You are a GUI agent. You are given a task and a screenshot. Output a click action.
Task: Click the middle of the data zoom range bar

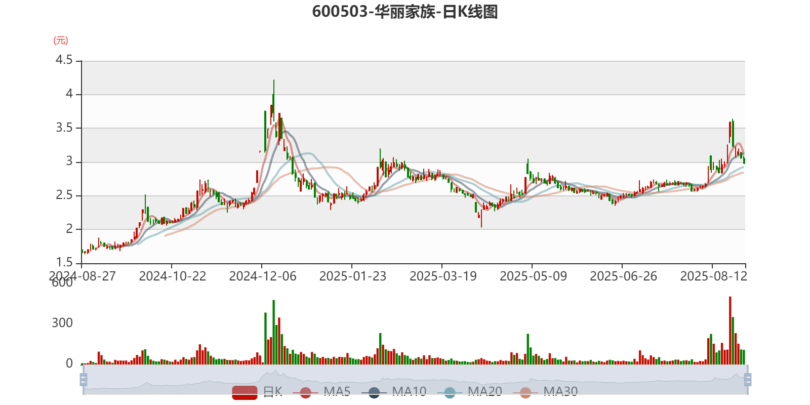(416, 380)
